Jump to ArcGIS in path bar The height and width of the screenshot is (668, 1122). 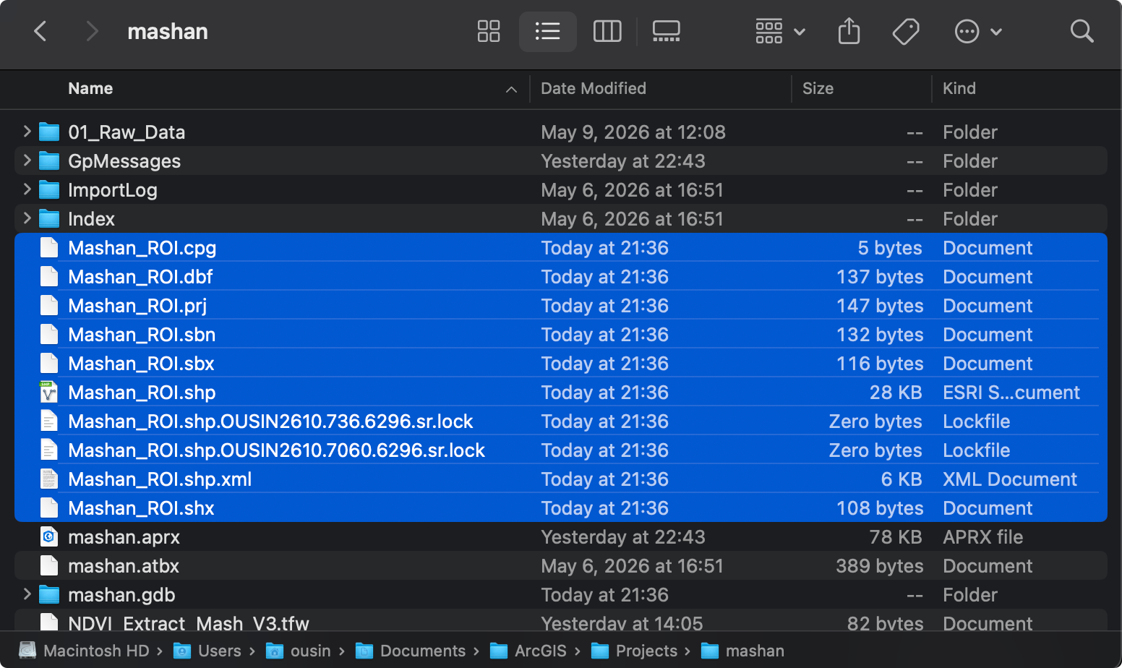click(x=528, y=651)
